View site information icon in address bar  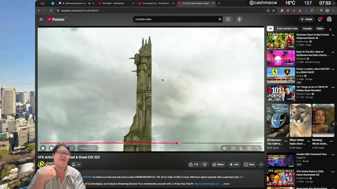(58, 10)
